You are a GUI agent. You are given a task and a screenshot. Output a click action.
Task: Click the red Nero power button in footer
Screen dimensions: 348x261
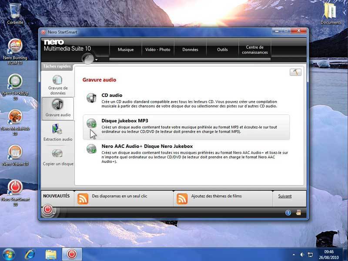(48, 210)
